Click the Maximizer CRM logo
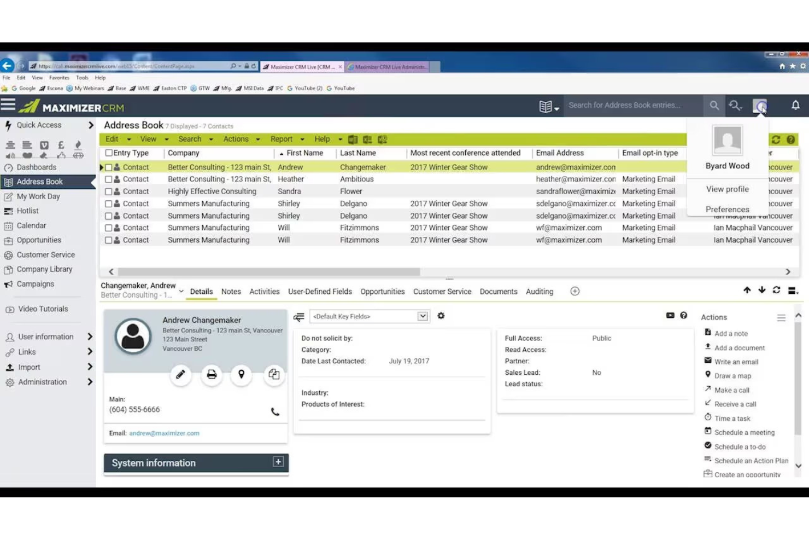Viewport: 809px width, 540px height. (x=72, y=106)
